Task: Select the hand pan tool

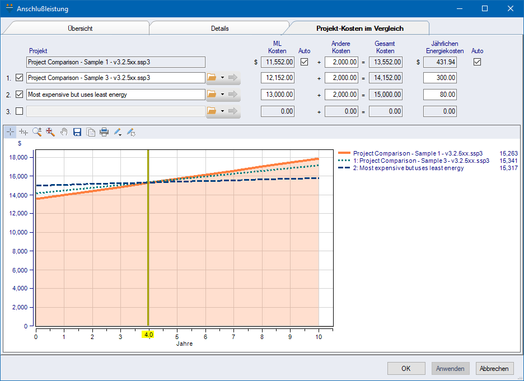Action: tap(64, 132)
